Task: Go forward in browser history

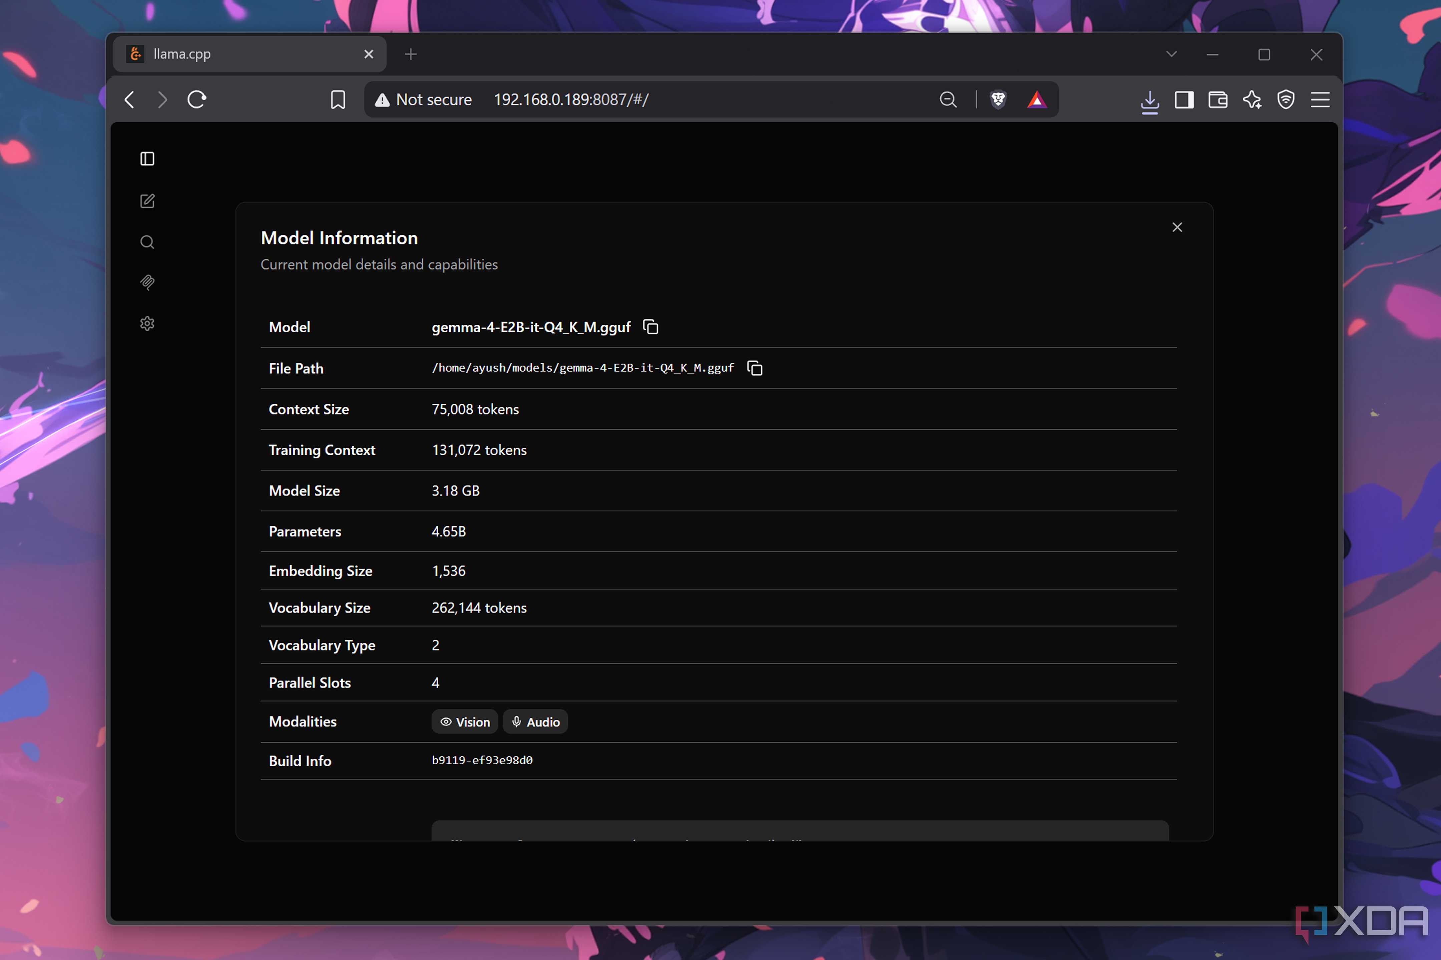Action: (162, 99)
